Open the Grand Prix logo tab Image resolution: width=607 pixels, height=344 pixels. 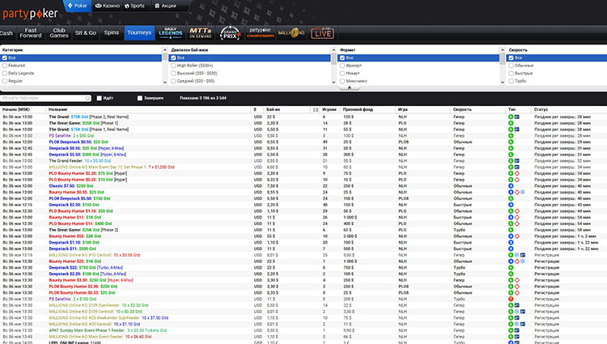230,33
